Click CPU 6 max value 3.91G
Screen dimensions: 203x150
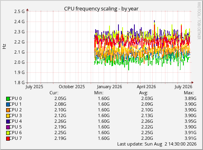point(190,133)
